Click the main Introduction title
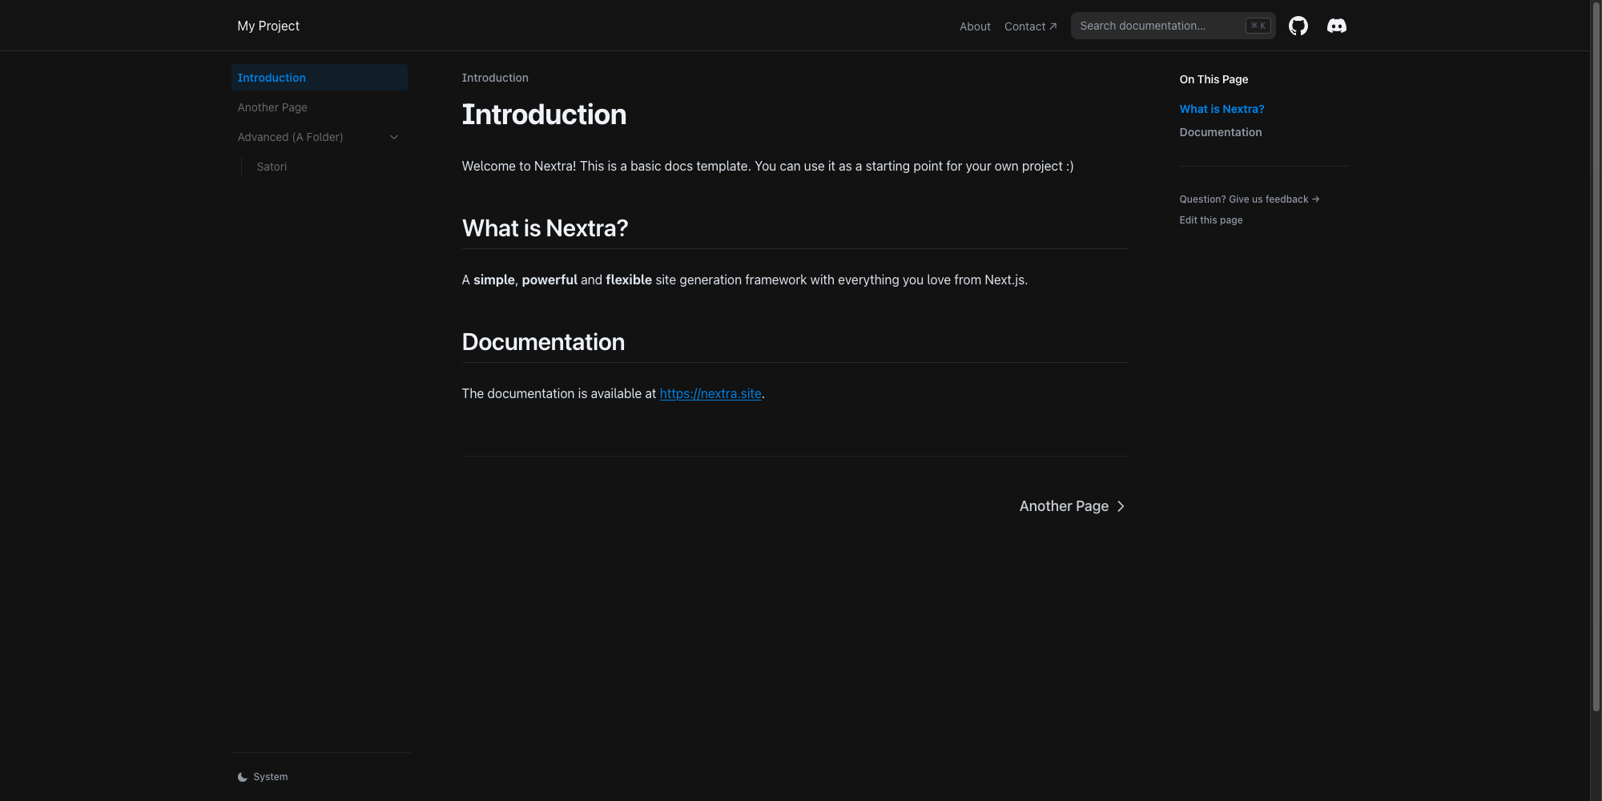1602x801 pixels. 544,115
